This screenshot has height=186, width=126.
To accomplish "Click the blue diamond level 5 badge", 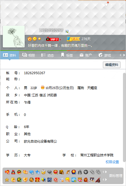I will point(31,172).
